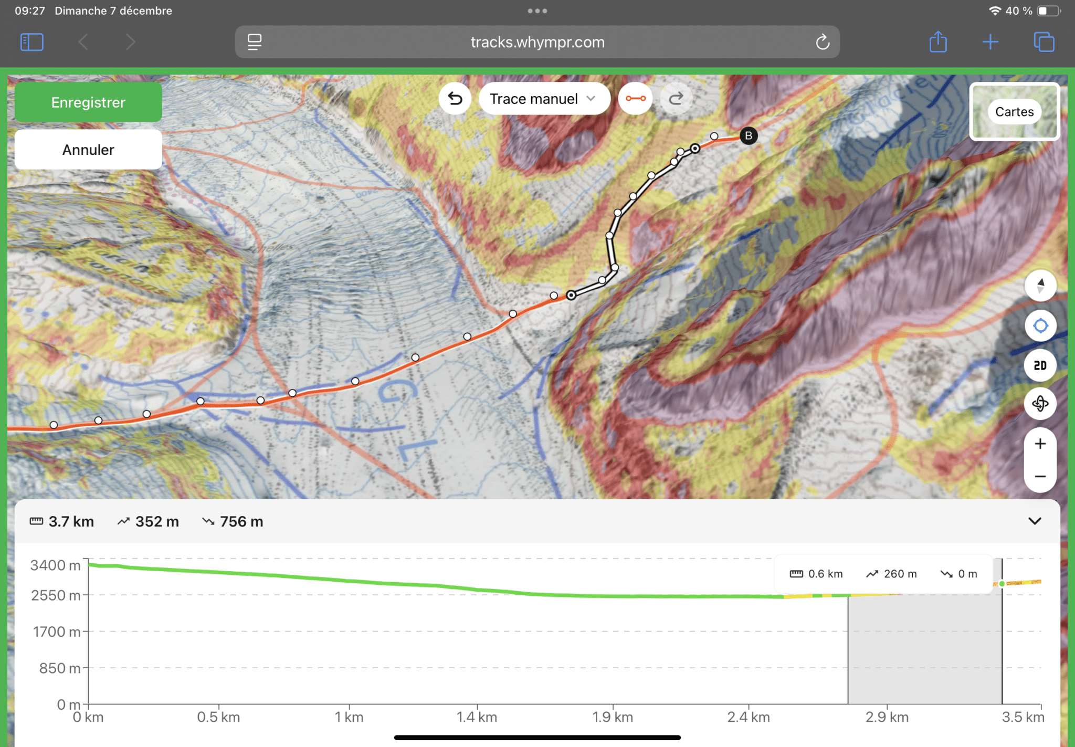This screenshot has width=1075, height=747.
Task: Click the 3D rotate view icon
Action: (1040, 404)
